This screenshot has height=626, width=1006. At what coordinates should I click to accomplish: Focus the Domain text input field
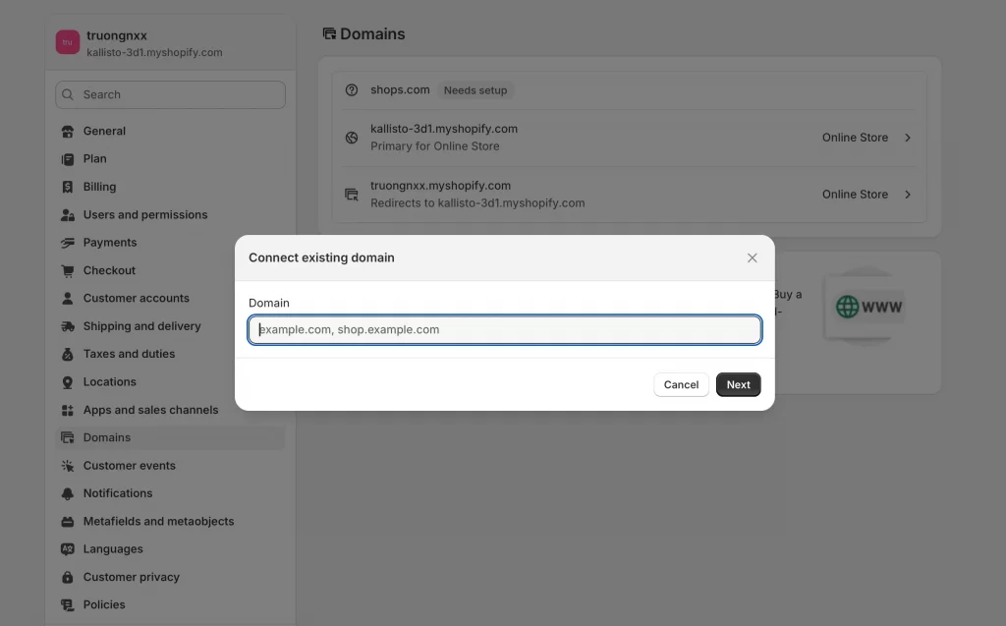(504, 330)
